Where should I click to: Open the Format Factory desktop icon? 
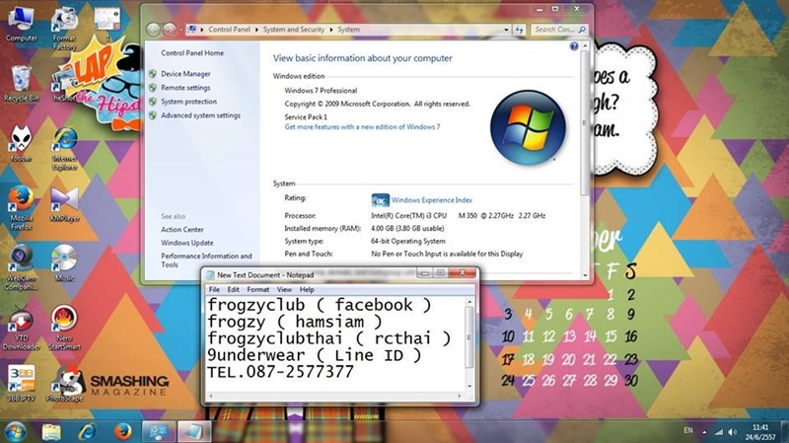[x=64, y=28]
